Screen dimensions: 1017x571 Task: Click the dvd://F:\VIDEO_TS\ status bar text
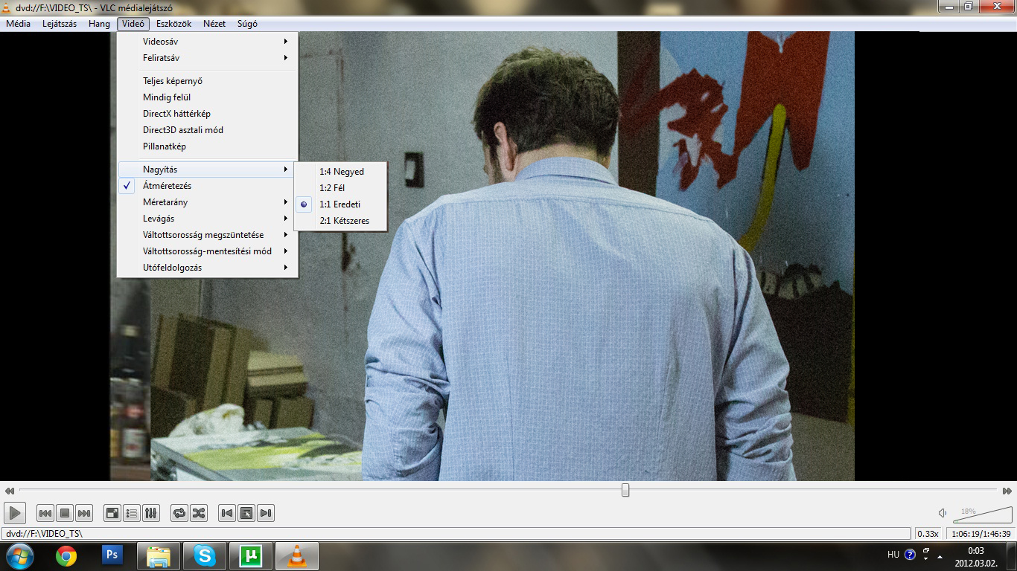(x=44, y=534)
